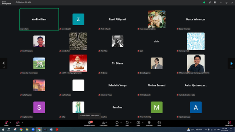Open Windows taskbar search
The width and height of the screenshot is (235, 132).
coord(9,129)
